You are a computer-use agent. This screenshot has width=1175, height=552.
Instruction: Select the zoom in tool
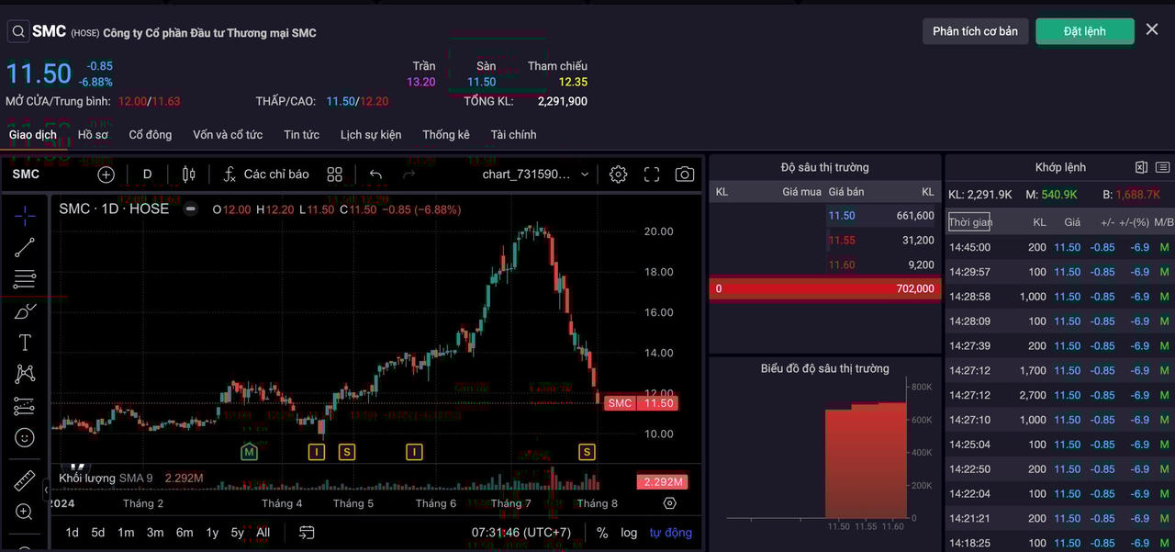coord(25,512)
